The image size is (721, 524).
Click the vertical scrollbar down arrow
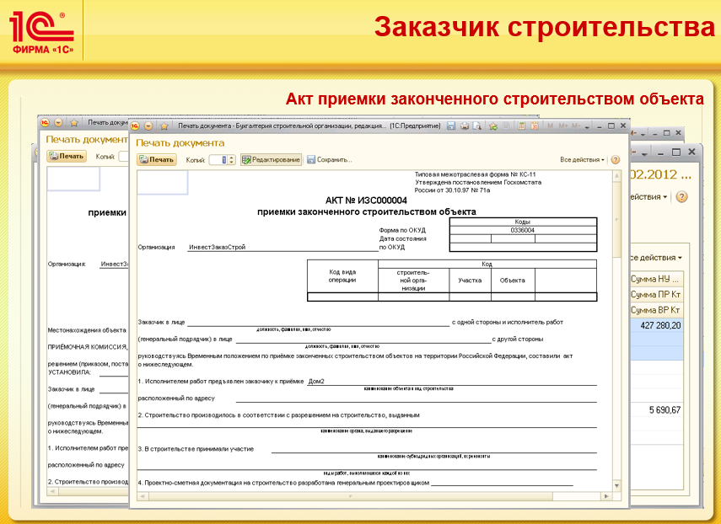pyautogui.click(x=616, y=486)
